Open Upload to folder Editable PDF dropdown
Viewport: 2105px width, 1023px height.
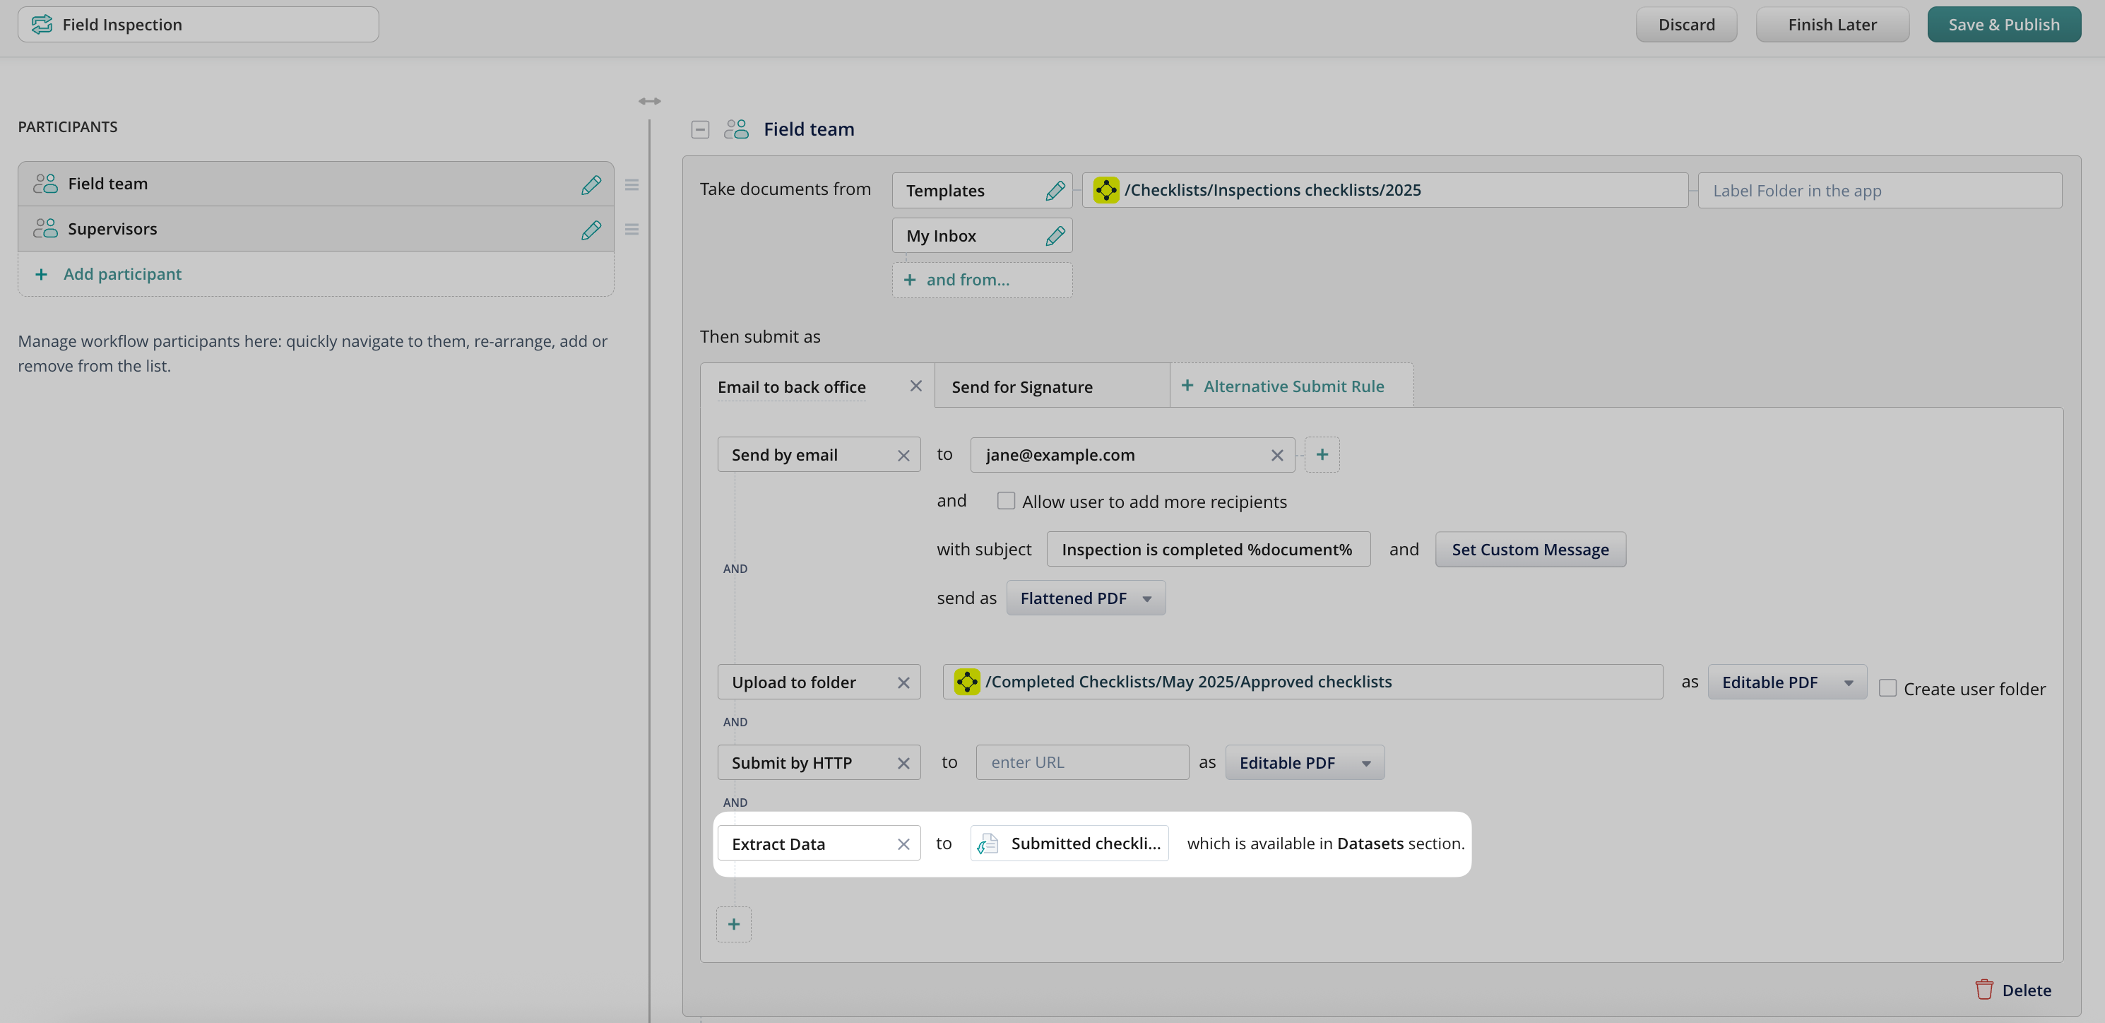click(x=1786, y=682)
